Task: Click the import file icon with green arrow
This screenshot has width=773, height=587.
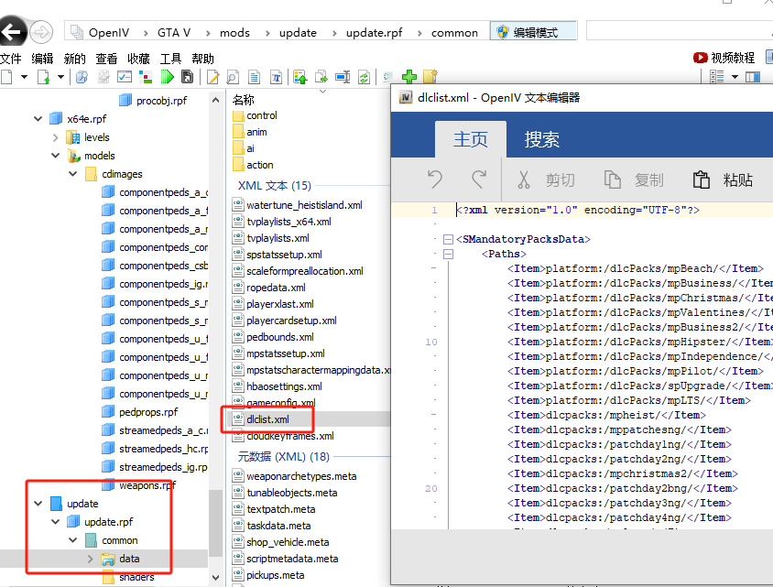Action: (44, 77)
